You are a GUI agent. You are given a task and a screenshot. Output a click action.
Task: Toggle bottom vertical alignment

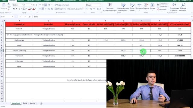pyautogui.click(x=46, y=5)
